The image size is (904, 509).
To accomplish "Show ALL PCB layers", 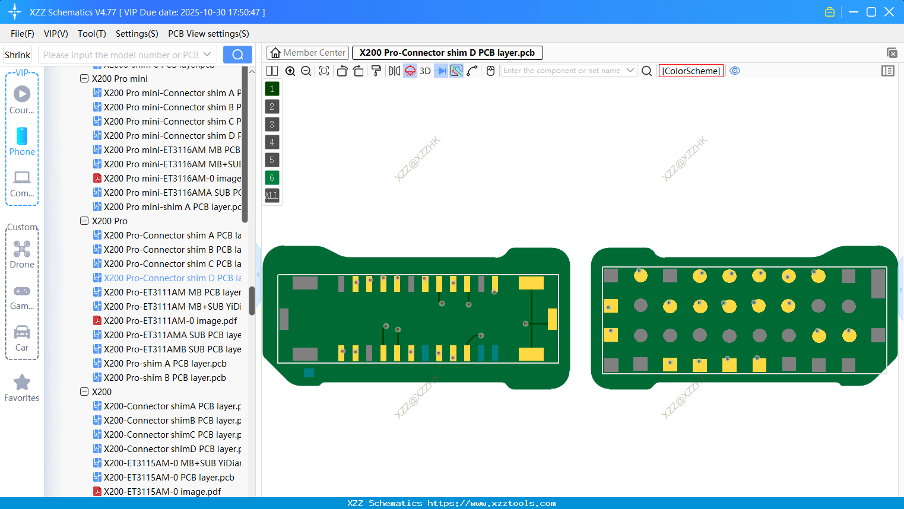I will [271, 195].
